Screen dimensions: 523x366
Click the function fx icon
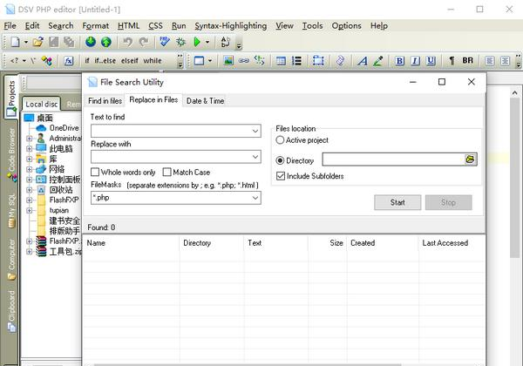68,61
